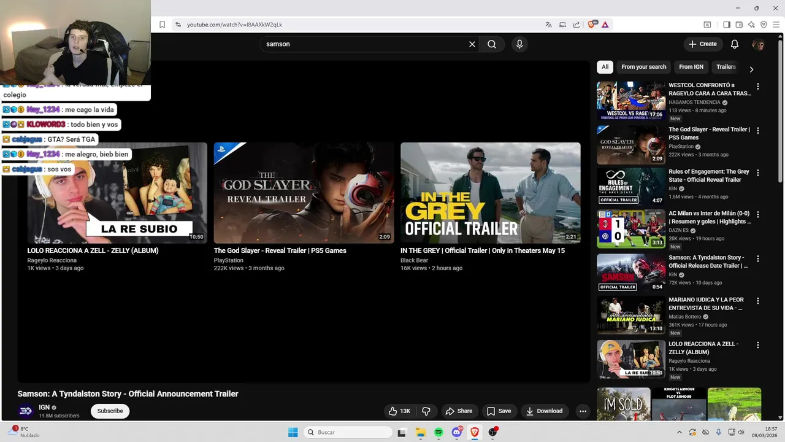Open YouTube notifications bell

tap(735, 44)
